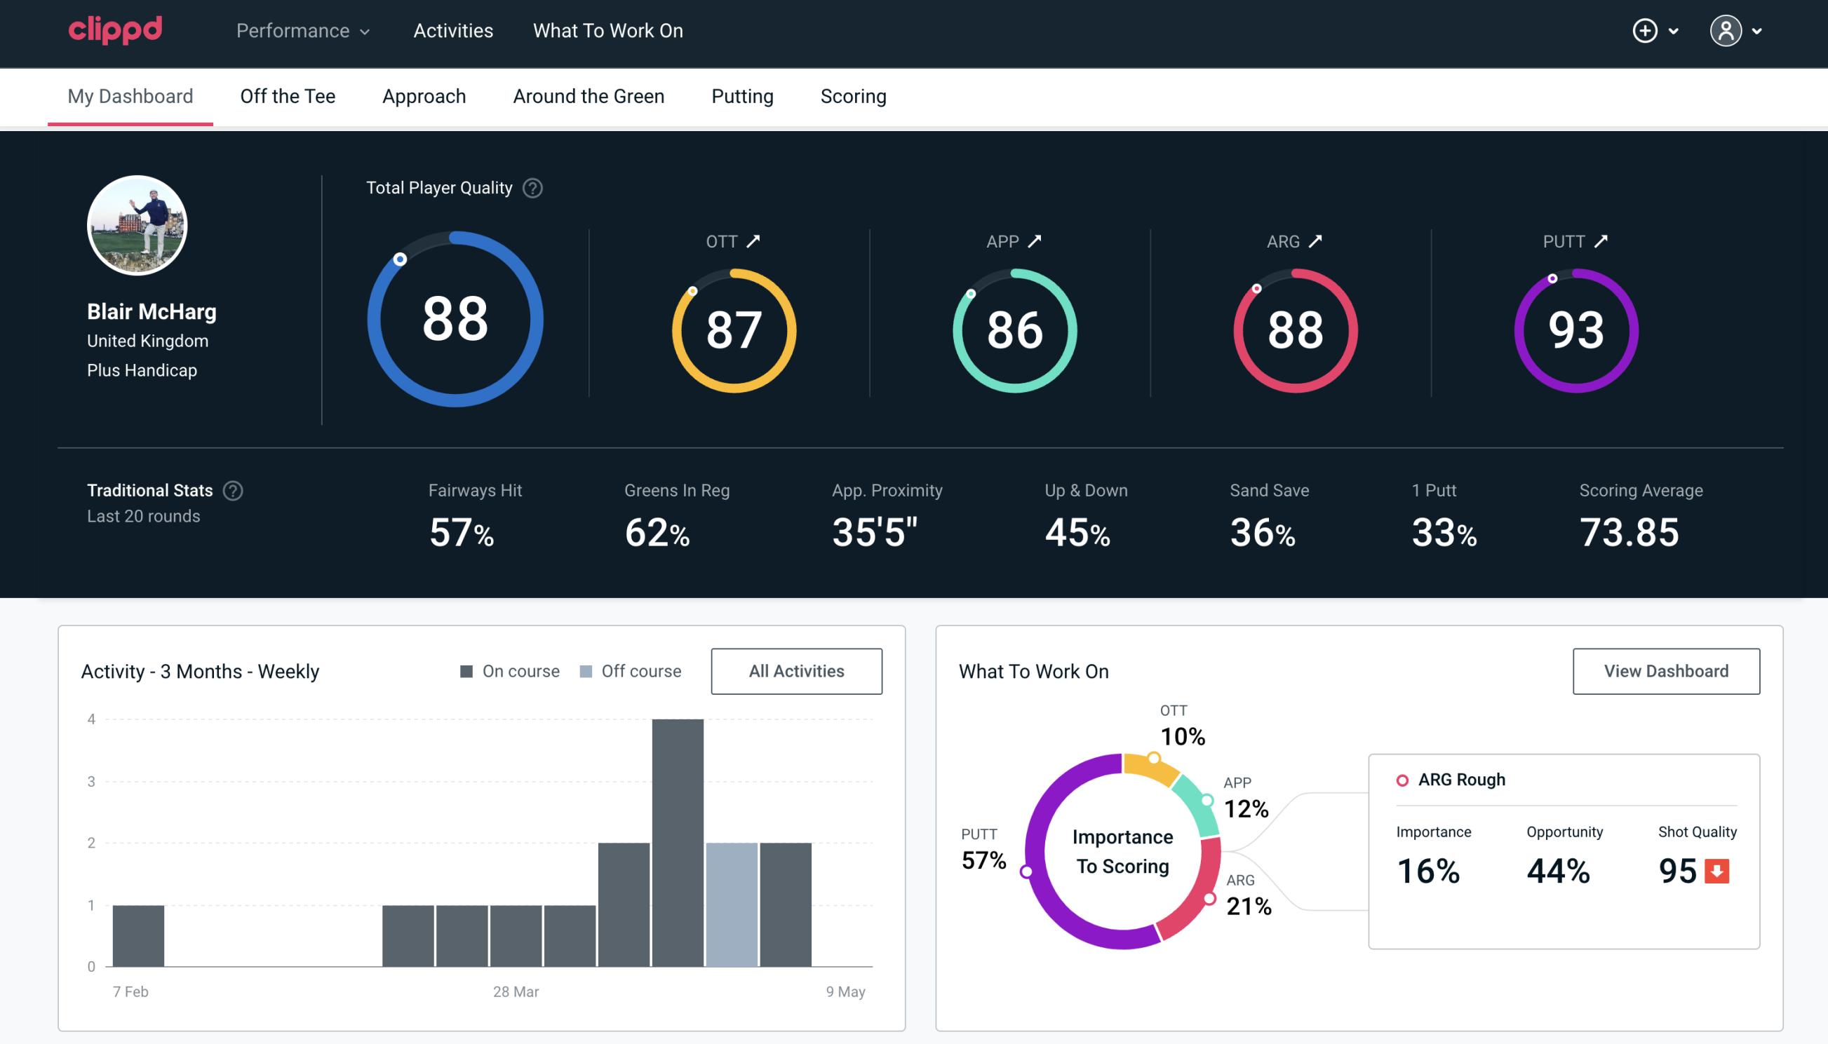Click the PUTT trending arrow icon
The height and width of the screenshot is (1044, 1828).
(x=1599, y=241)
